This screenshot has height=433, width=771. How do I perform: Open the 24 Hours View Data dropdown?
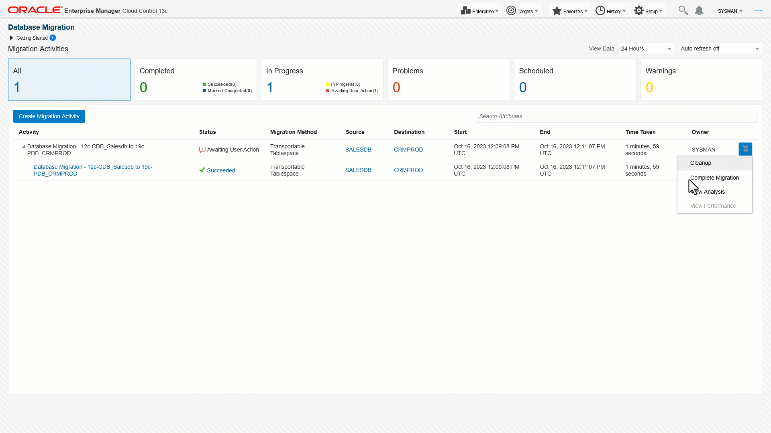(647, 49)
